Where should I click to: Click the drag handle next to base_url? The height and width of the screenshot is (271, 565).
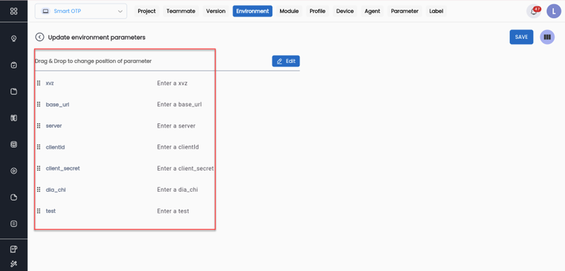click(x=39, y=105)
